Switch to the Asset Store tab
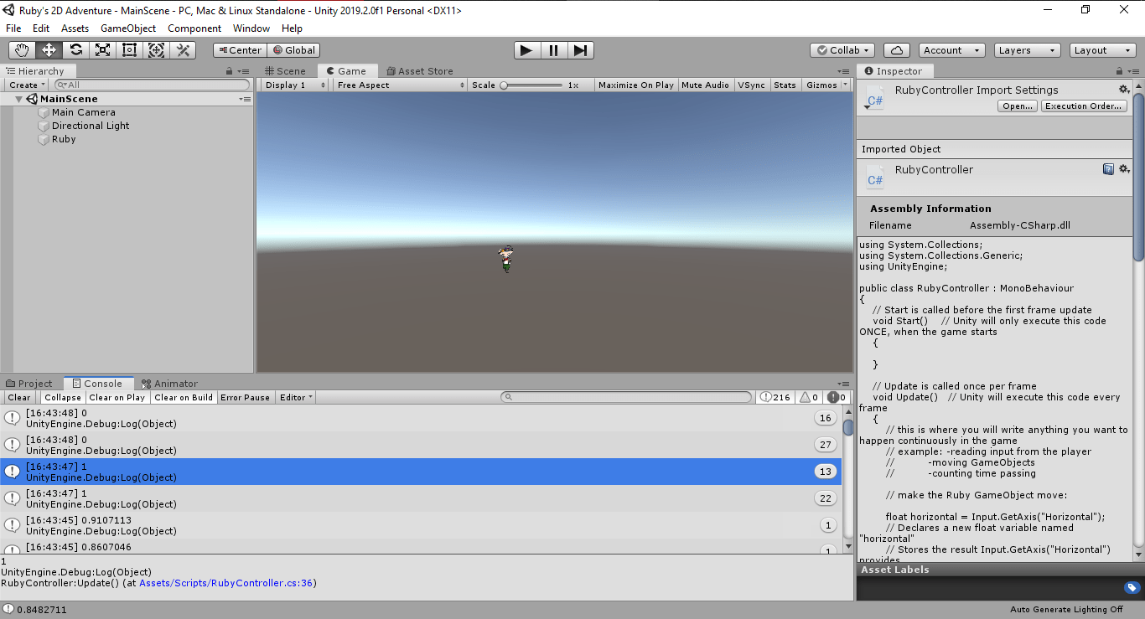 click(419, 71)
